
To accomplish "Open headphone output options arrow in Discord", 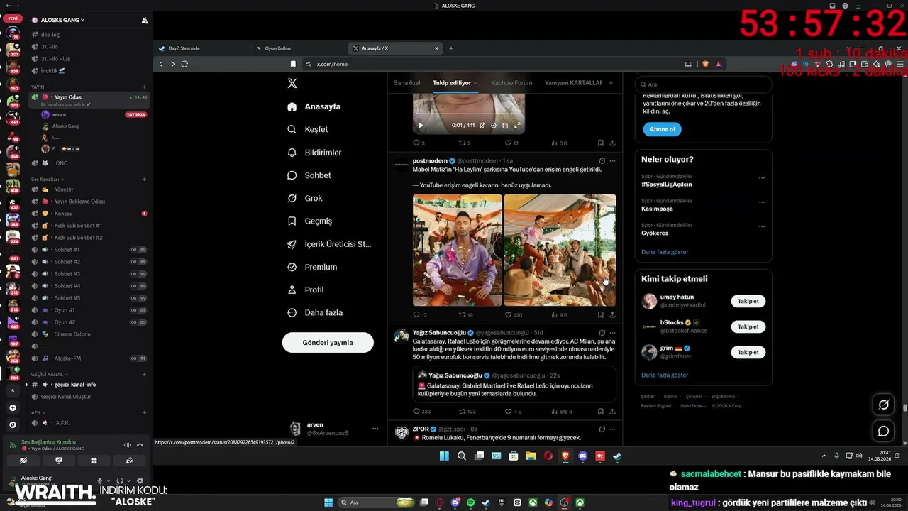I will (x=128, y=481).
